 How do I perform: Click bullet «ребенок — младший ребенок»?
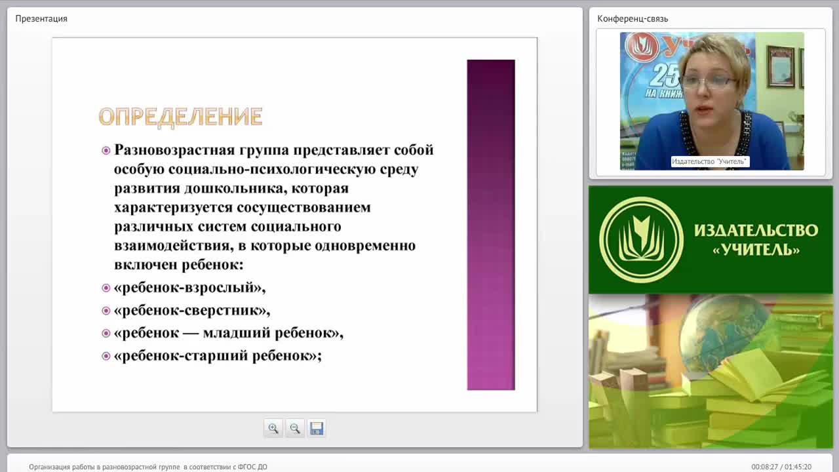[x=229, y=333]
